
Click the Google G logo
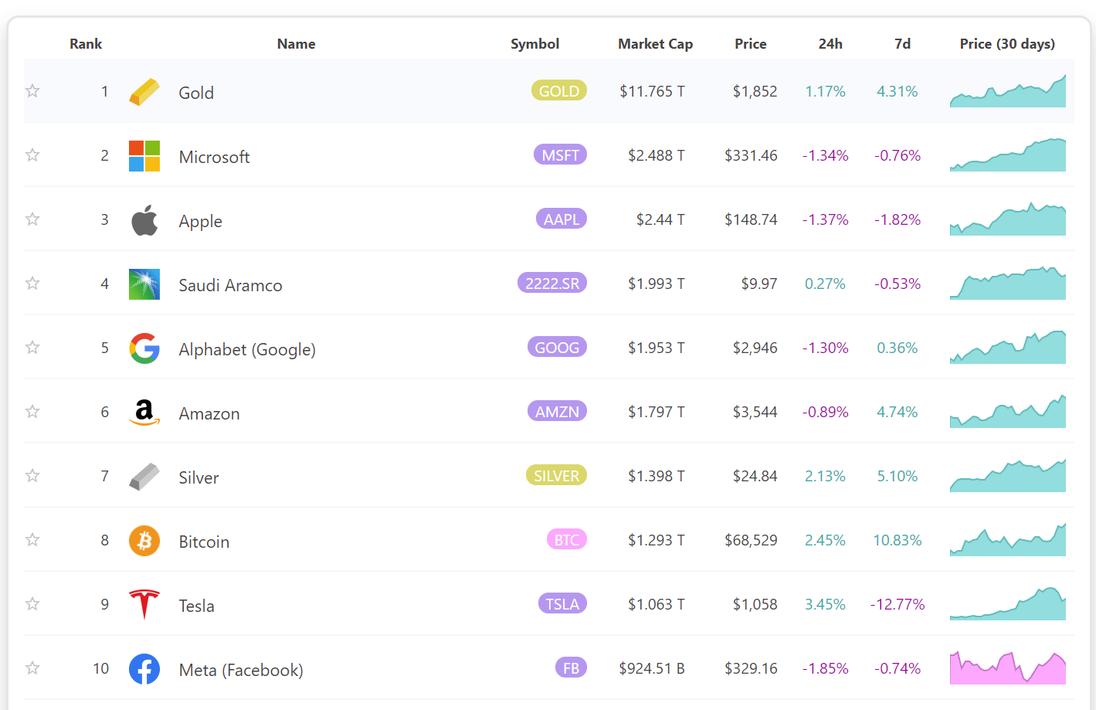click(x=144, y=348)
